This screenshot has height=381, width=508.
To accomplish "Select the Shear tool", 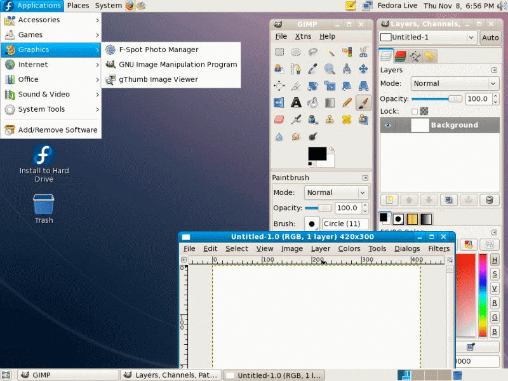I will coord(347,86).
